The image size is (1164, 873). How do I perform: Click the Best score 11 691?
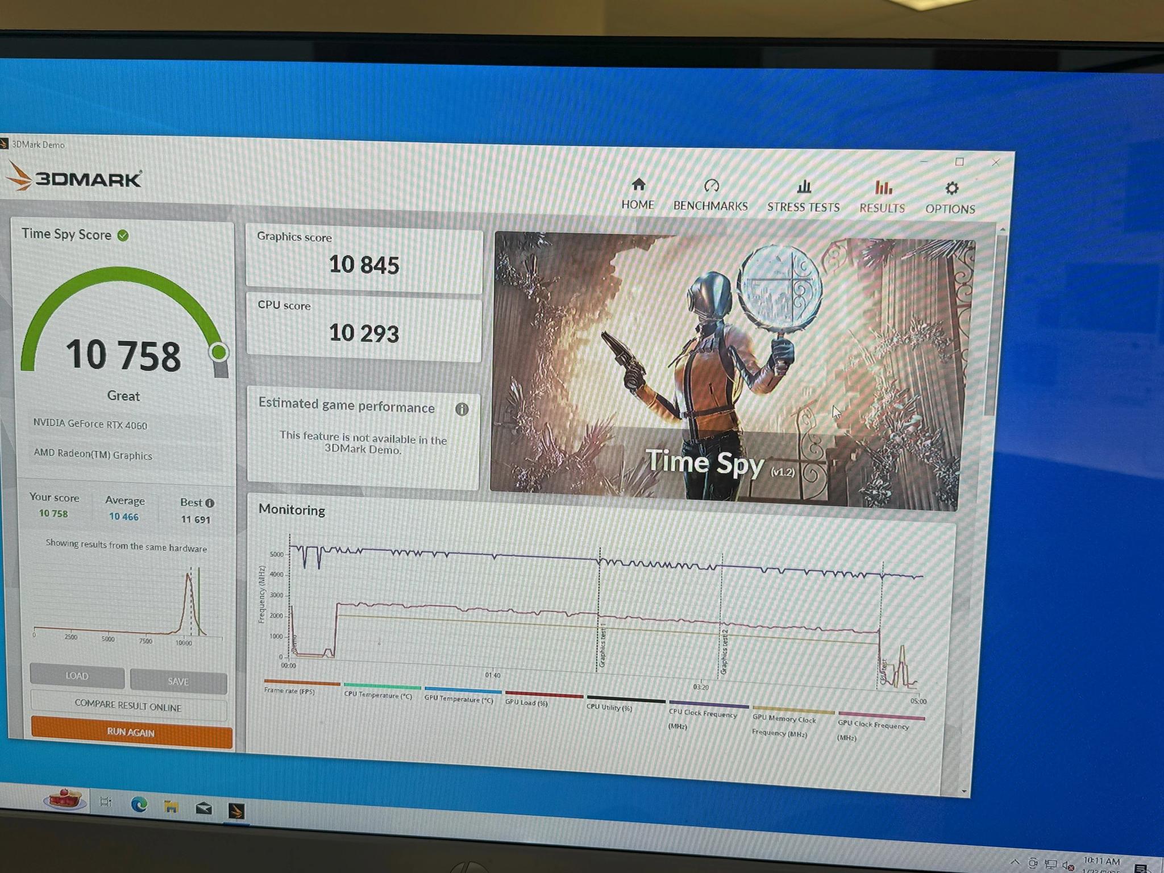point(196,519)
